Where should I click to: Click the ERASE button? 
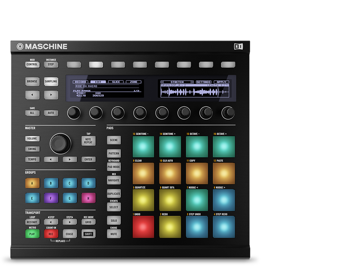(70, 234)
